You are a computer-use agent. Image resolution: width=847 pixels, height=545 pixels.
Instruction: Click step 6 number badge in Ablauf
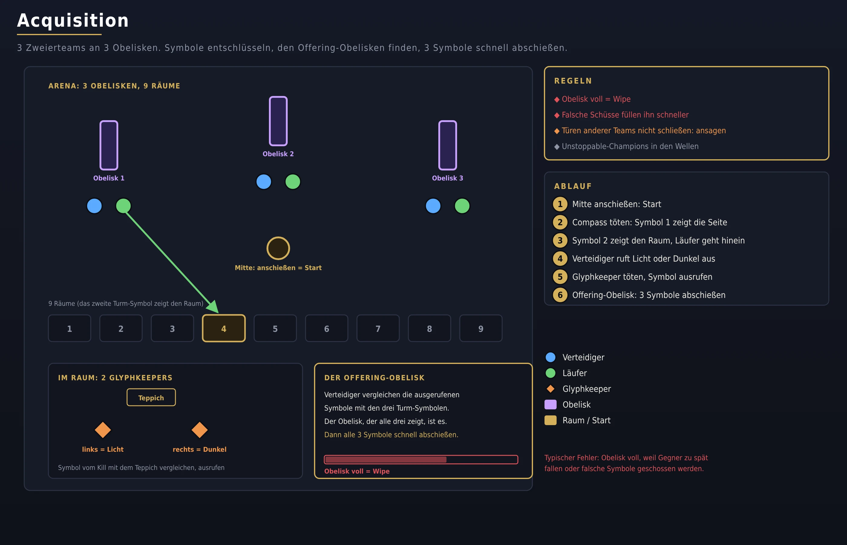tap(560, 295)
